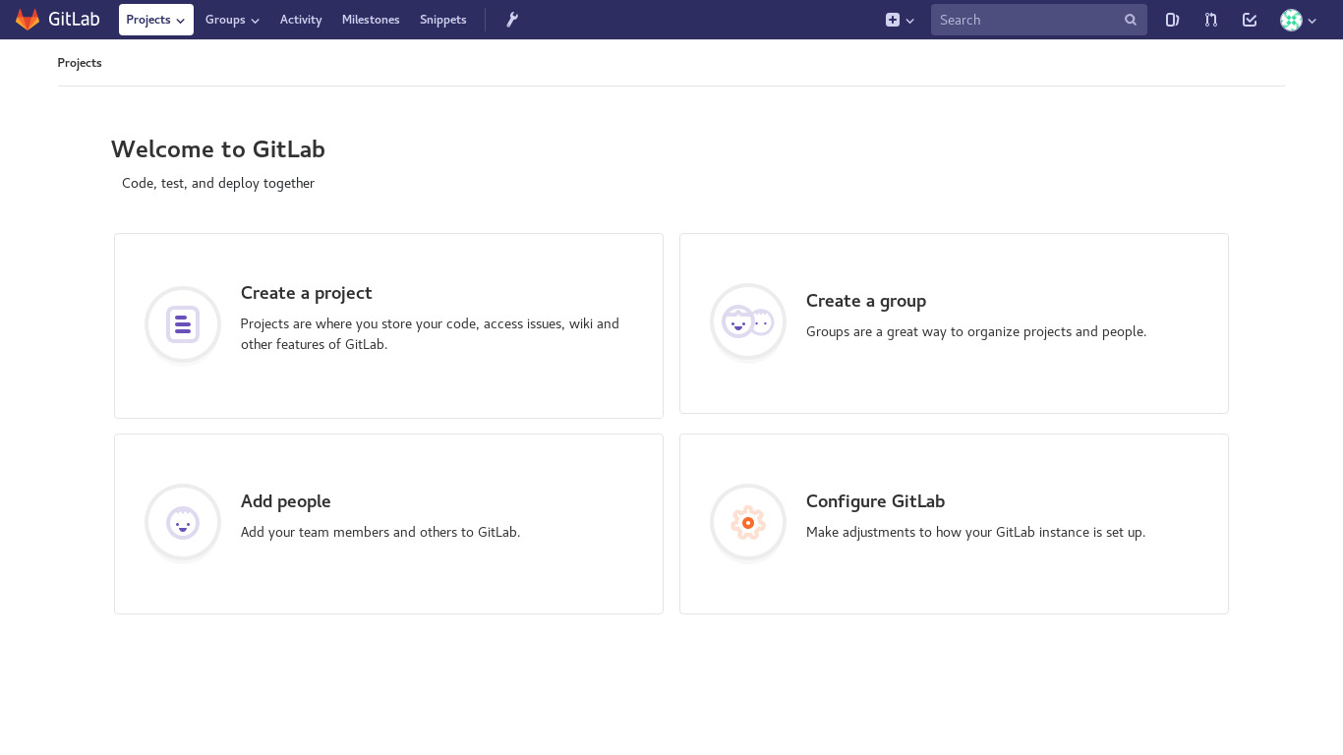Open the Merge requests icon
The height and width of the screenshot is (755, 1343).
[x=1211, y=20]
